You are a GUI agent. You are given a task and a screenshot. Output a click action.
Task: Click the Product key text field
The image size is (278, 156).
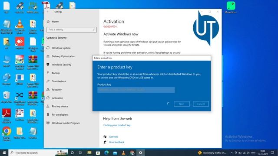[136, 90]
